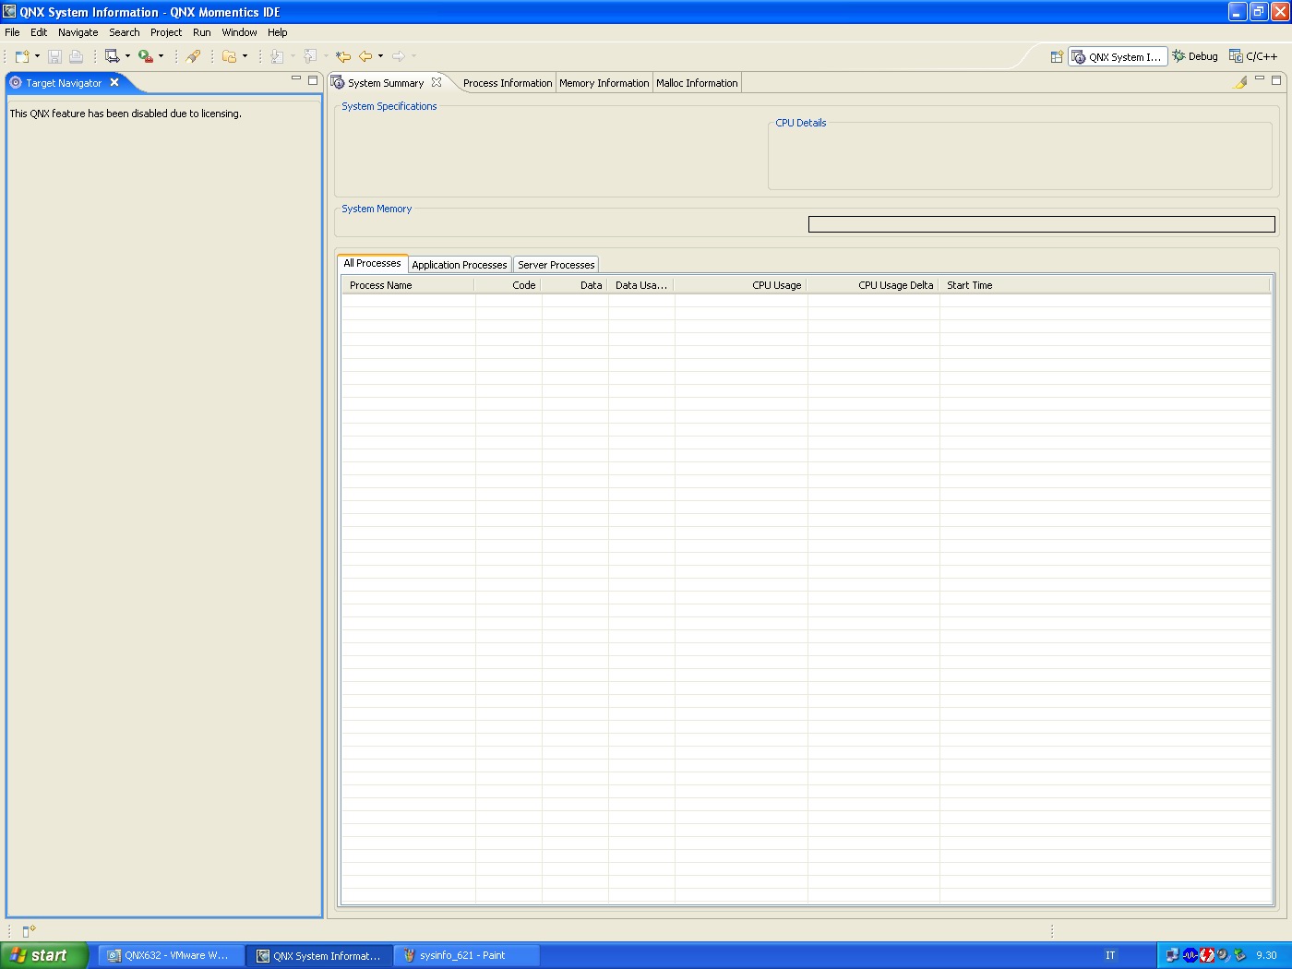
Task: Click the Back navigation arrow icon
Action: coord(365,56)
